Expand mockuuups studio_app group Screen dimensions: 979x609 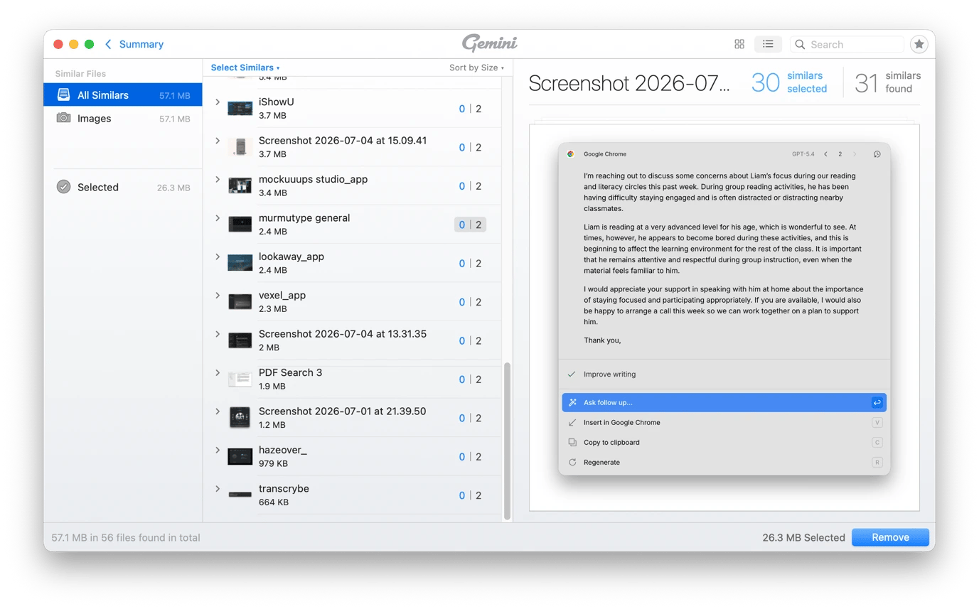[218, 180]
